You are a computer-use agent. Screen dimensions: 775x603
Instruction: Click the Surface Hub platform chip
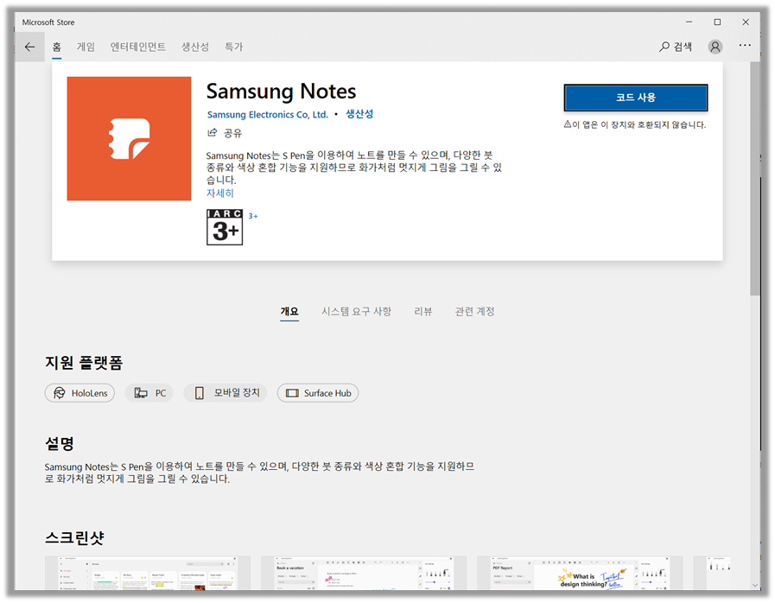pyautogui.click(x=318, y=393)
